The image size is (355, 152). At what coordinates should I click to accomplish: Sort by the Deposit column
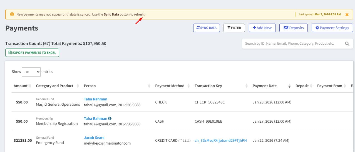click(x=304, y=86)
